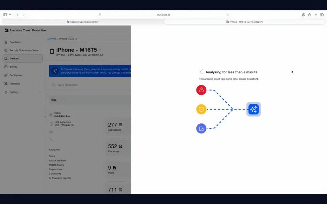This screenshot has width=327, height=205.
Task: Select the Forensics tools icon in the sidebar
Action: (6, 84)
